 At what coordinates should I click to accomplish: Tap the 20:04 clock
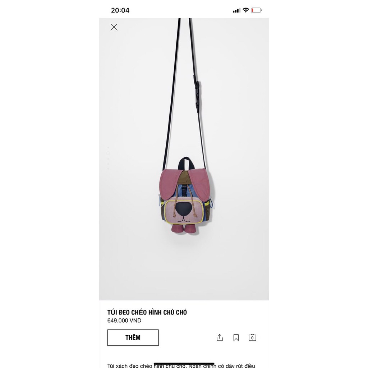(x=120, y=10)
